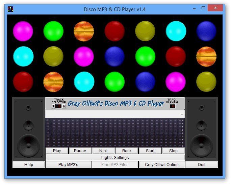
Task: Click the Start button
Action: click(x=150, y=151)
